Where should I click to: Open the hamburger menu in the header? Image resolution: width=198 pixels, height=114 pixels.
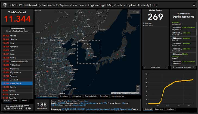click(194, 5)
